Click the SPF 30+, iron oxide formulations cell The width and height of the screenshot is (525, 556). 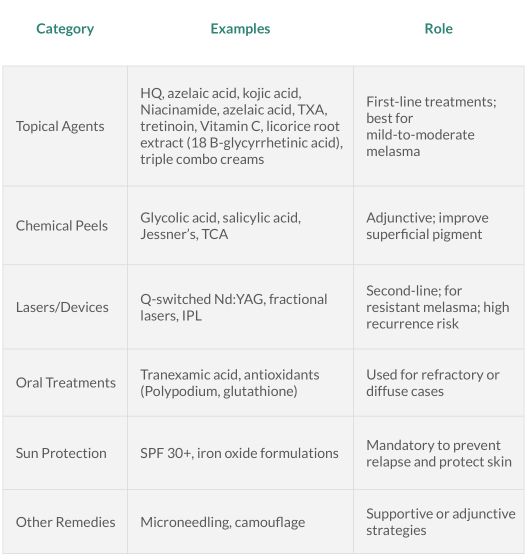(x=239, y=453)
